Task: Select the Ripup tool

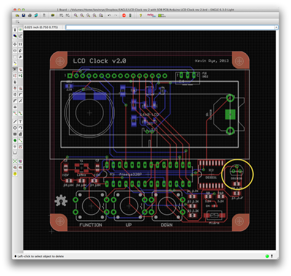Action: (x=20, y=113)
